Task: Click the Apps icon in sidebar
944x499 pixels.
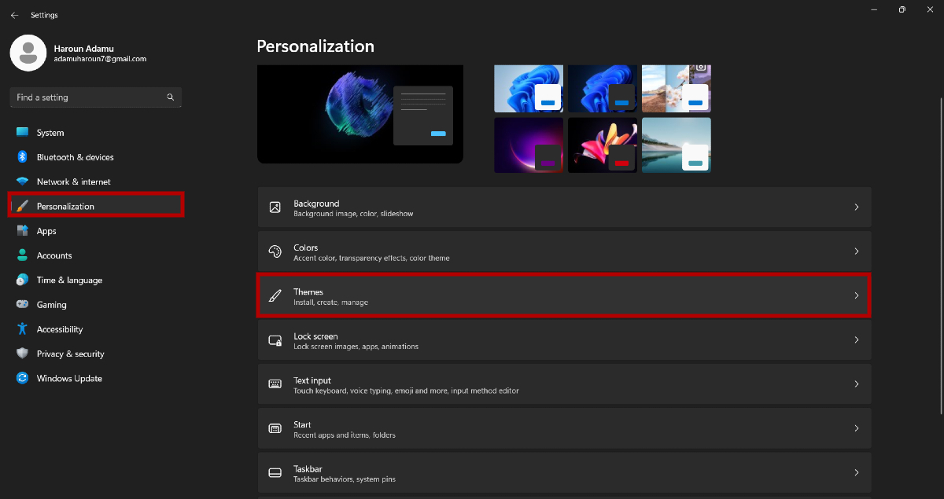Action: (x=22, y=231)
